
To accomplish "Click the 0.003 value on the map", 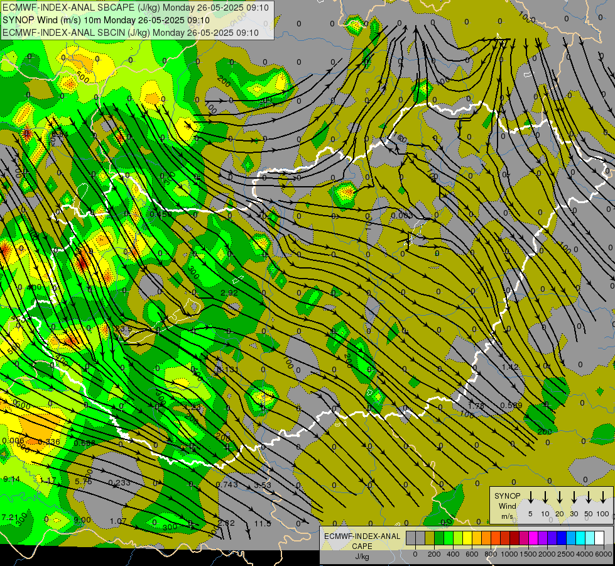I will point(401,215).
